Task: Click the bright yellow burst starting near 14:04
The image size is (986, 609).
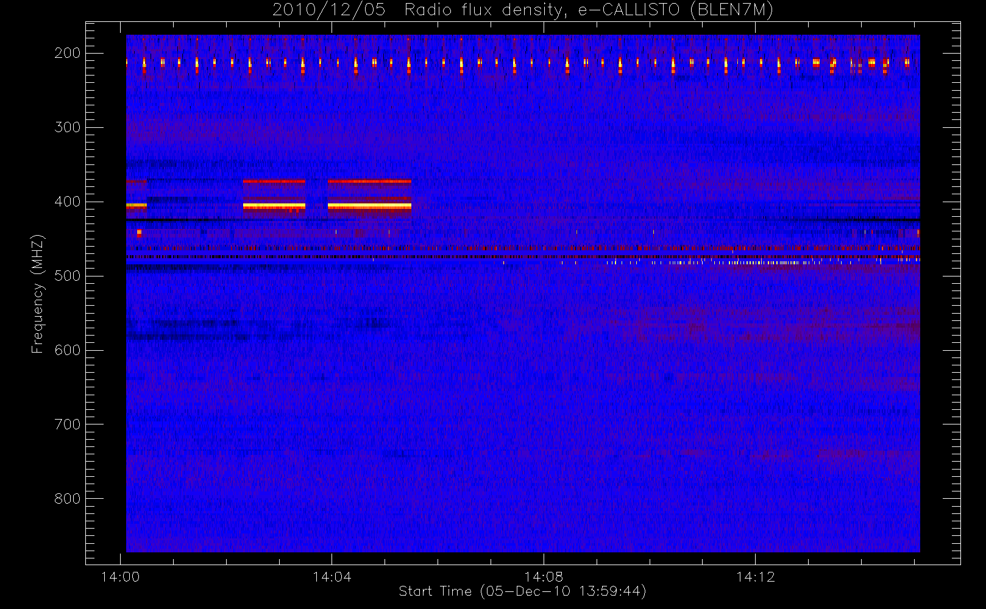Action: 369,206
